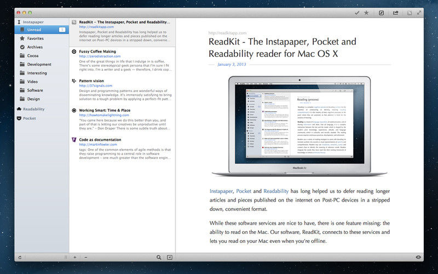Open the share menu icon

[395, 13]
